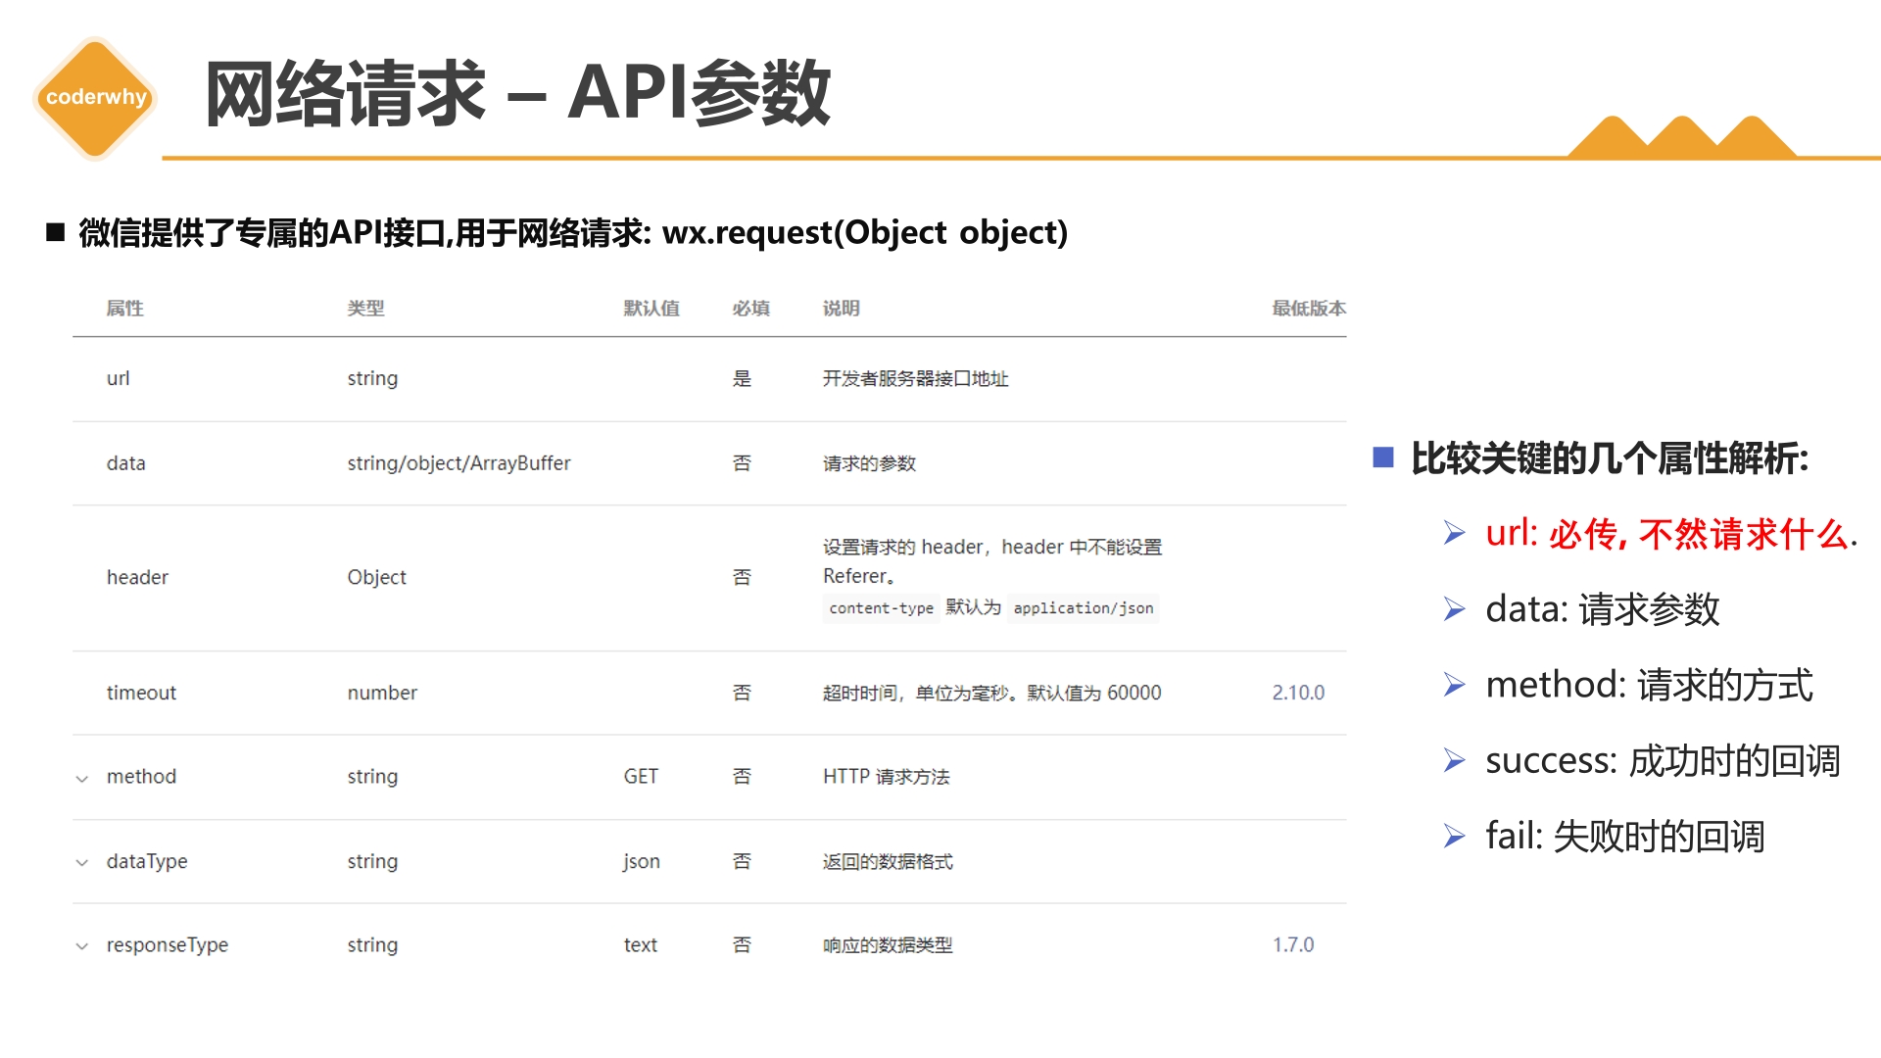Click the text default value

pyautogui.click(x=640, y=945)
